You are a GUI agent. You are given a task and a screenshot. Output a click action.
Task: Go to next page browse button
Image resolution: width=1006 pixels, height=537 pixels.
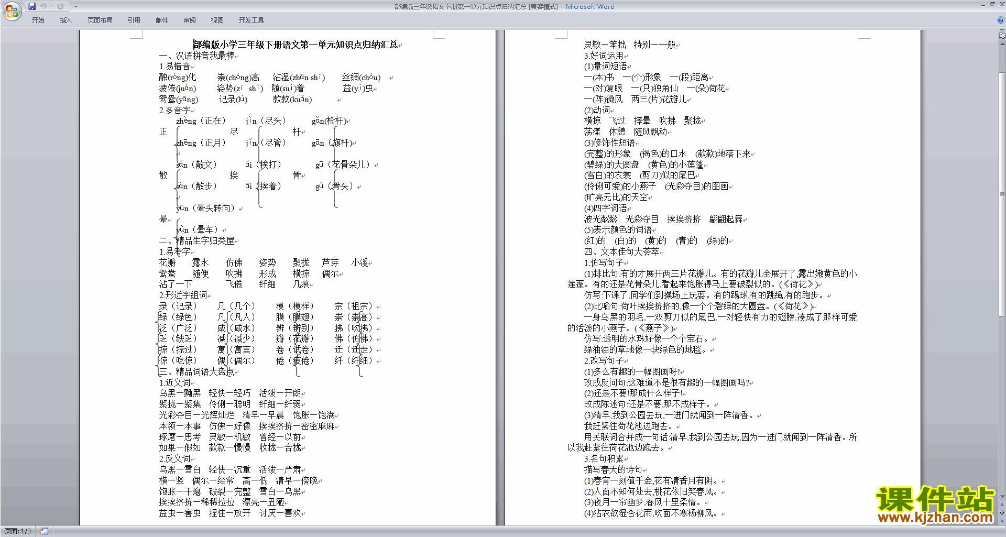[1002, 520]
